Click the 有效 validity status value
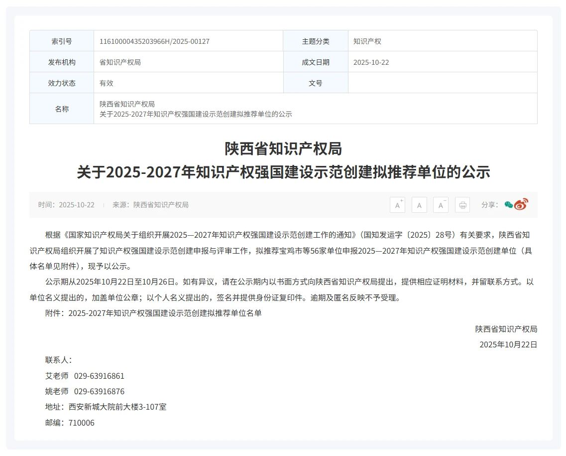Image resolution: width=566 pixels, height=456 pixels. 107,83
